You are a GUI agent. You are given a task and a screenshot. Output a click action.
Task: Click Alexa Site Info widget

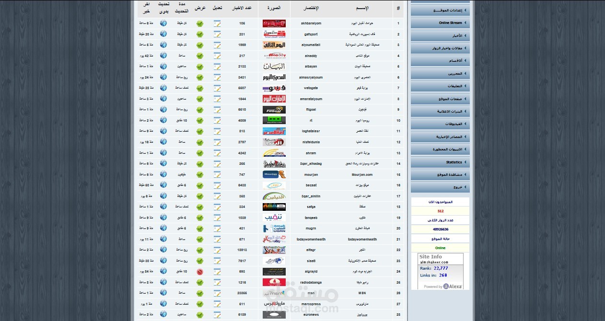[441, 271]
